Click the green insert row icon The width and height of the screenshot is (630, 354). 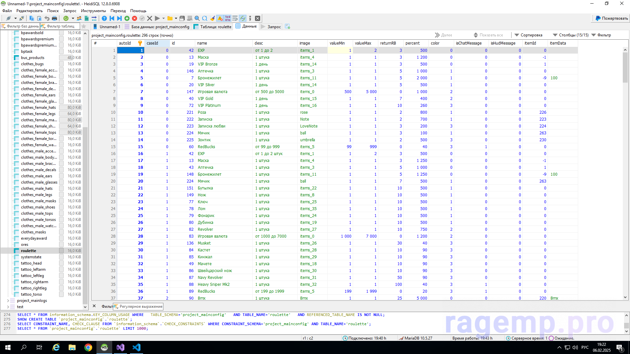(x=127, y=18)
